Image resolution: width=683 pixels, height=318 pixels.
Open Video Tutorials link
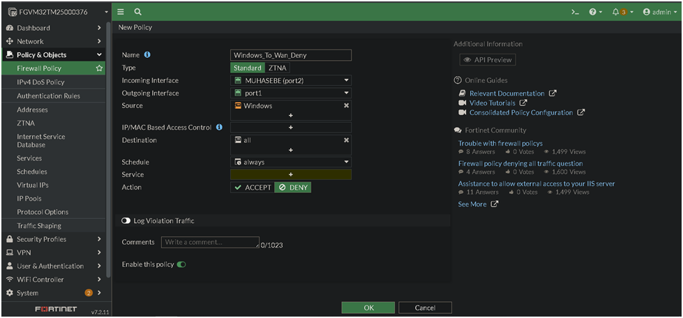pos(493,103)
